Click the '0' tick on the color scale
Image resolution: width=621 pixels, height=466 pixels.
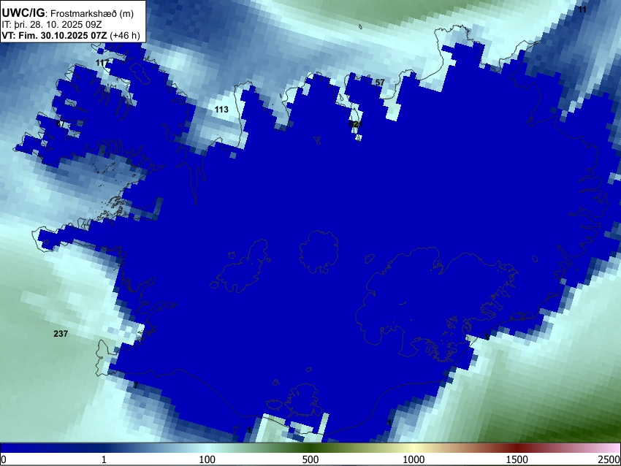(4, 459)
